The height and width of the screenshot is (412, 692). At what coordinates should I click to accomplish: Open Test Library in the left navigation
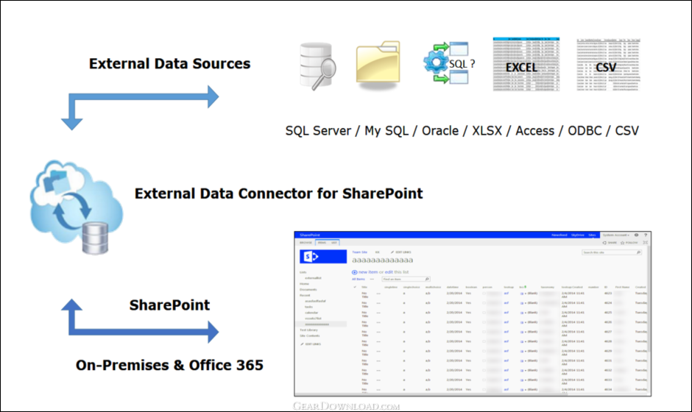pyautogui.click(x=309, y=330)
